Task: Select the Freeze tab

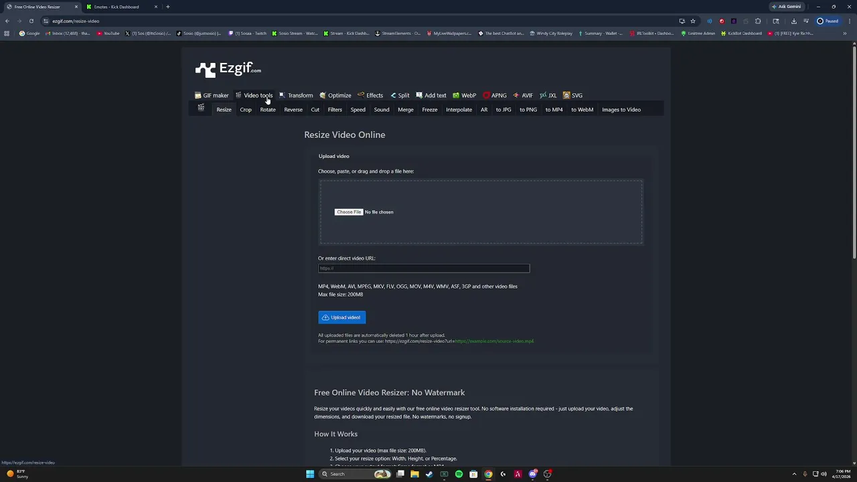Action: pyautogui.click(x=430, y=110)
